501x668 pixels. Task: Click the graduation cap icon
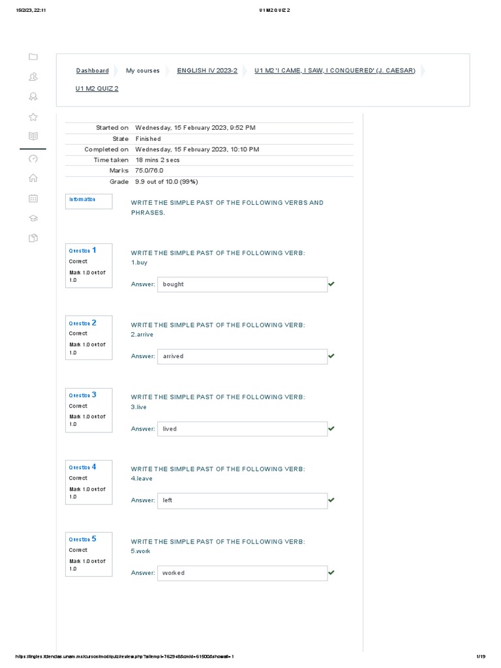coord(33,219)
